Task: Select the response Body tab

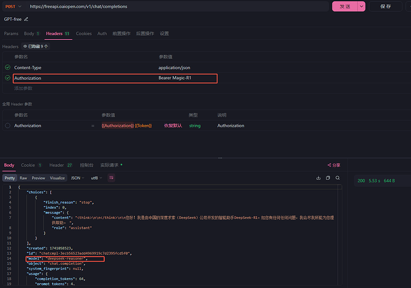Action: tap(9, 165)
